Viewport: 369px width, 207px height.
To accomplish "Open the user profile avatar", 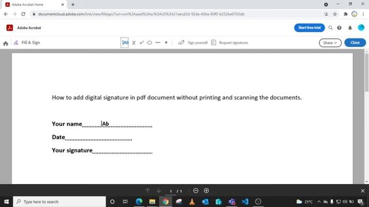I will (361, 28).
